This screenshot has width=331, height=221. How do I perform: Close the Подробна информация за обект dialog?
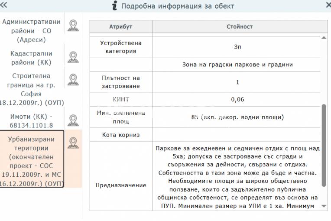click(328, 5)
